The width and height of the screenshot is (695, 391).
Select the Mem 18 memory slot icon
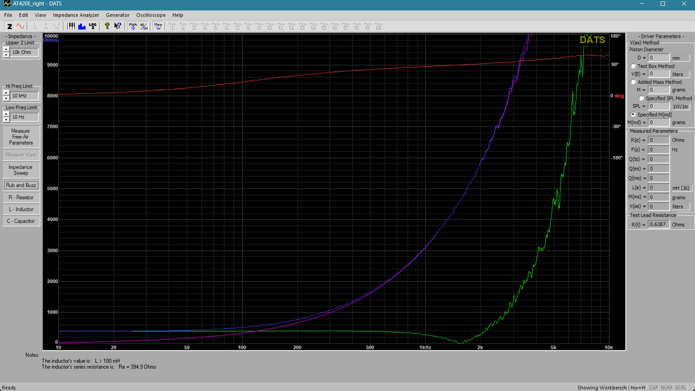357,26
